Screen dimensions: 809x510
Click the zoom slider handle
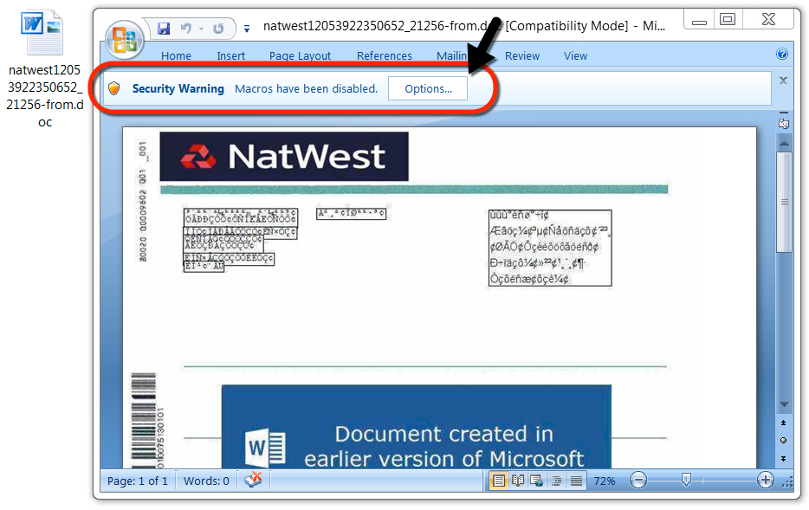(686, 480)
